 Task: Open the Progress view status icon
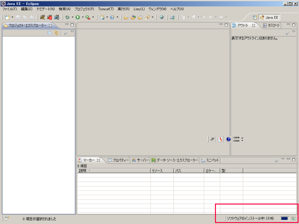point(293,219)
